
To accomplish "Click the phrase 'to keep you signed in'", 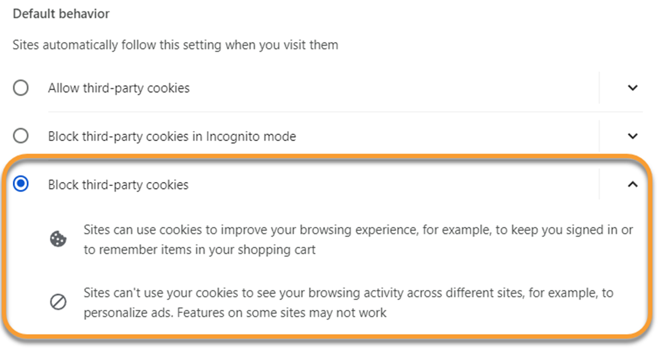I will tap(543, 230).
